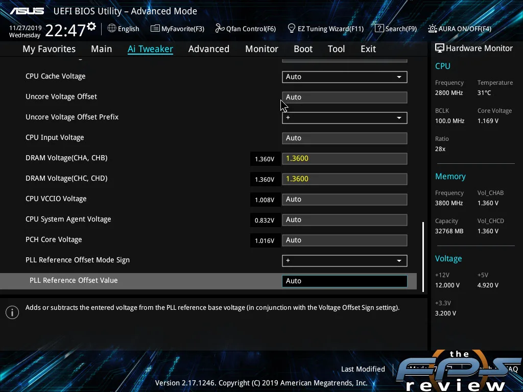
Task: Click the Hardware Monitor screen icon
Action: (x=440, y=48)
